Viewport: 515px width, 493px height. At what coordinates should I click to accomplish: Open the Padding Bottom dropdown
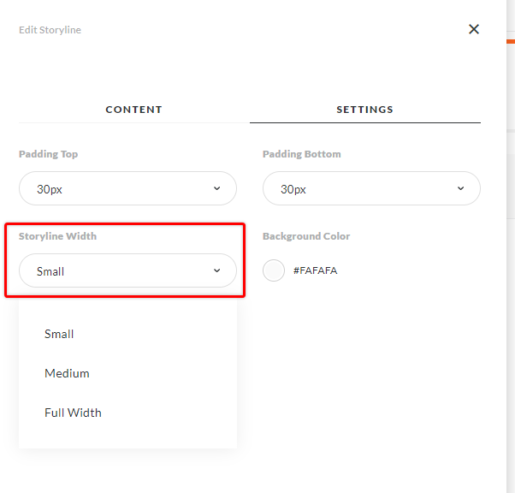[370, 188]
